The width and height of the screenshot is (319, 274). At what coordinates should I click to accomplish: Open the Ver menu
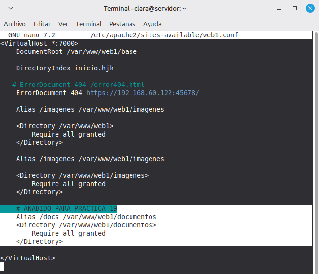[x=63, y=24]
